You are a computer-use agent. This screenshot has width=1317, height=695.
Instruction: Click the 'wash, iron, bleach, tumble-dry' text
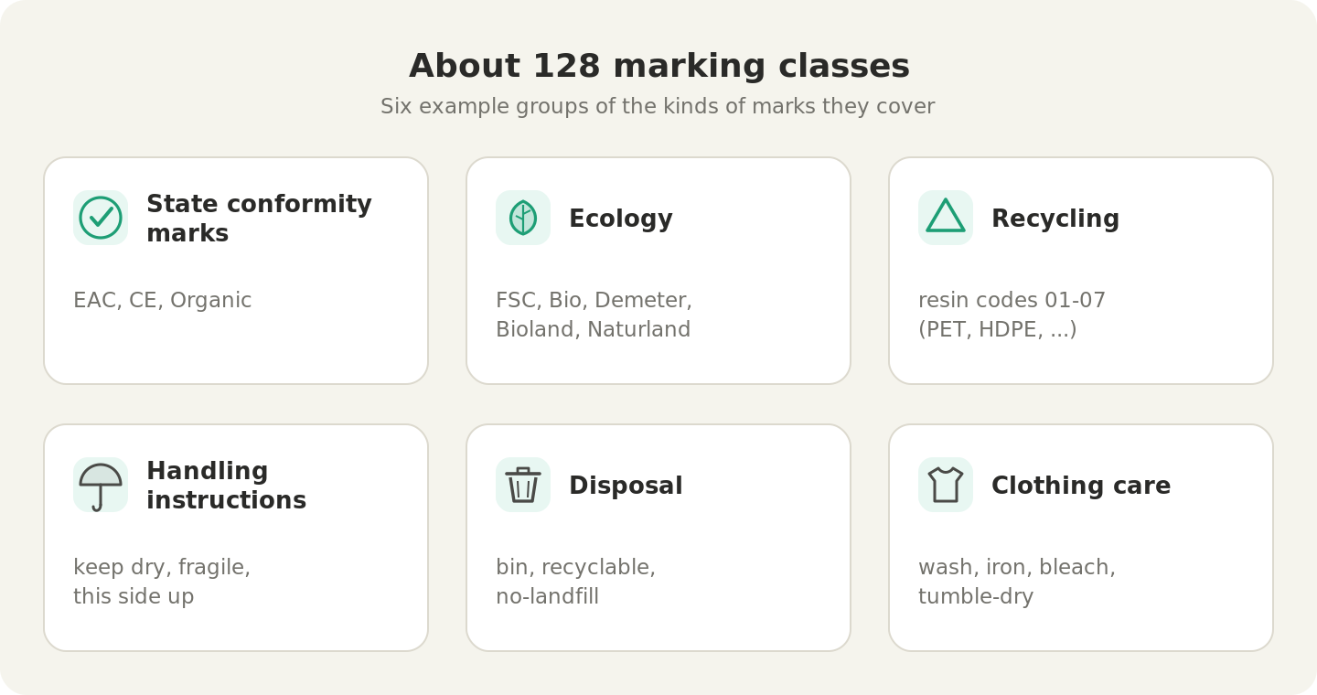click(x=1016, y=582)
